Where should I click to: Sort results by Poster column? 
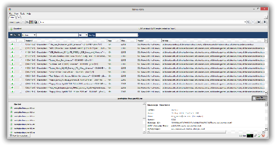pyautogui.click(x=149, y=41)
